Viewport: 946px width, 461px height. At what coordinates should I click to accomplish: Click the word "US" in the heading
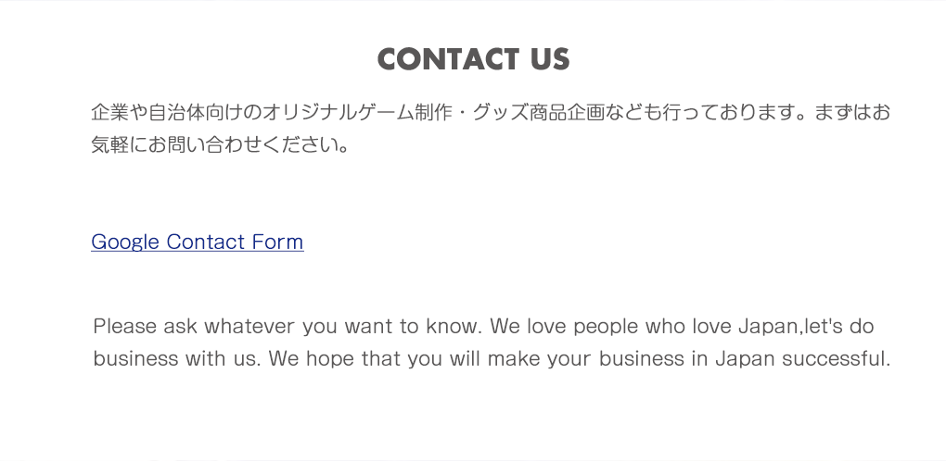tap(550, 59)
